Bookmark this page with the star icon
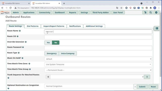162x91 pixels. (x=121, y=8)
